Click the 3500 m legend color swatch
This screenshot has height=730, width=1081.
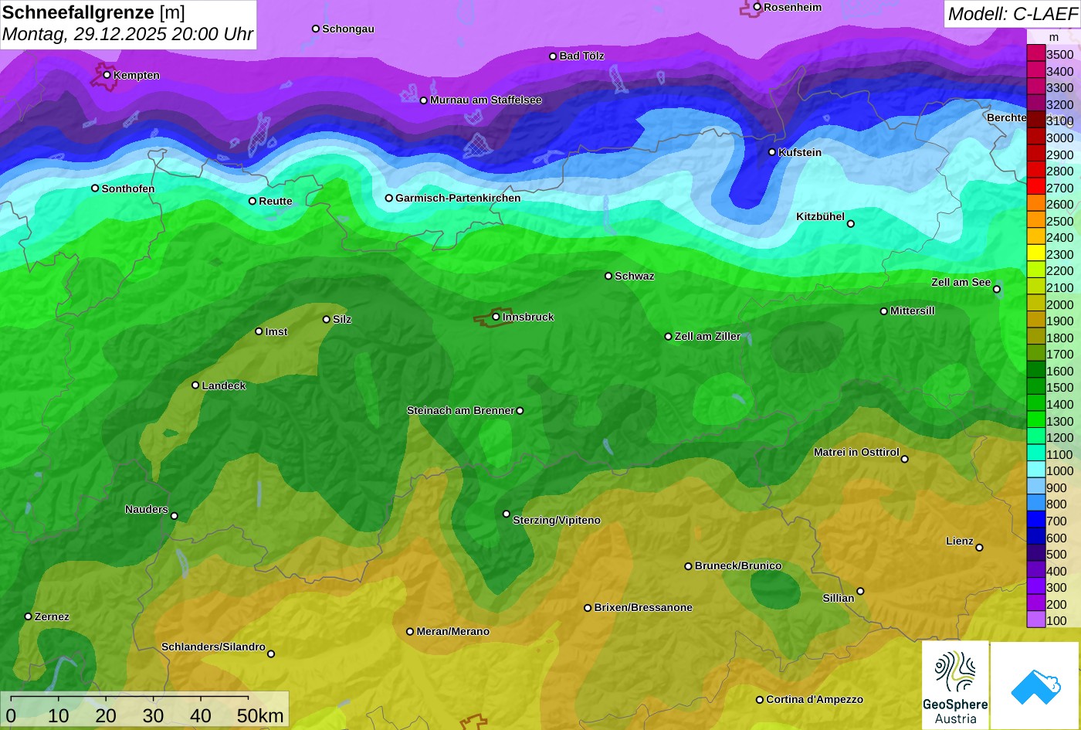(x=1035, y=54)
